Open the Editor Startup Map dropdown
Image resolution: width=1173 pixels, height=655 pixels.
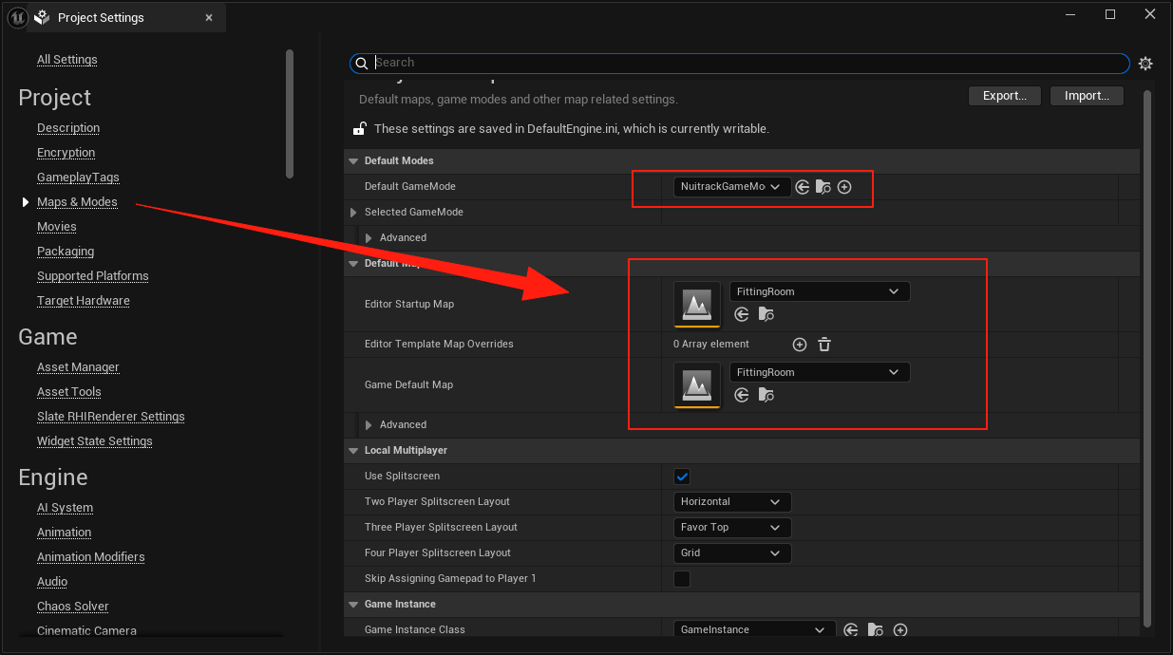tap(820, 291)
